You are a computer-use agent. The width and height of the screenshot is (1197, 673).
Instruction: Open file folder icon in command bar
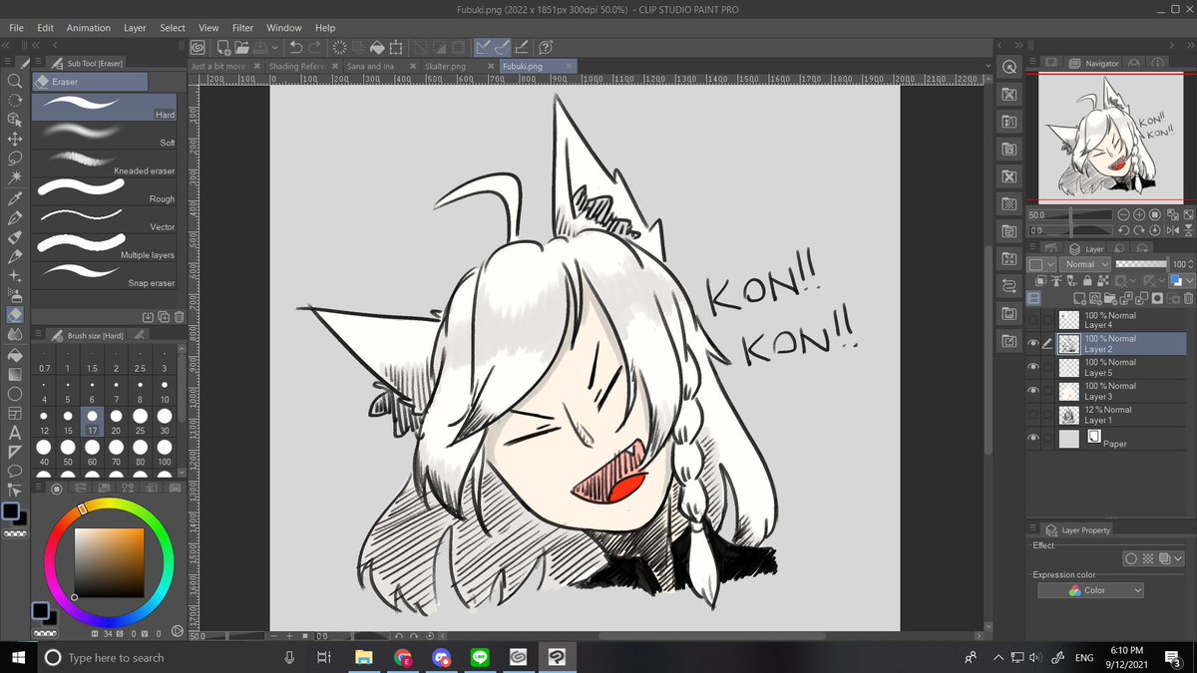coord(242,47)
